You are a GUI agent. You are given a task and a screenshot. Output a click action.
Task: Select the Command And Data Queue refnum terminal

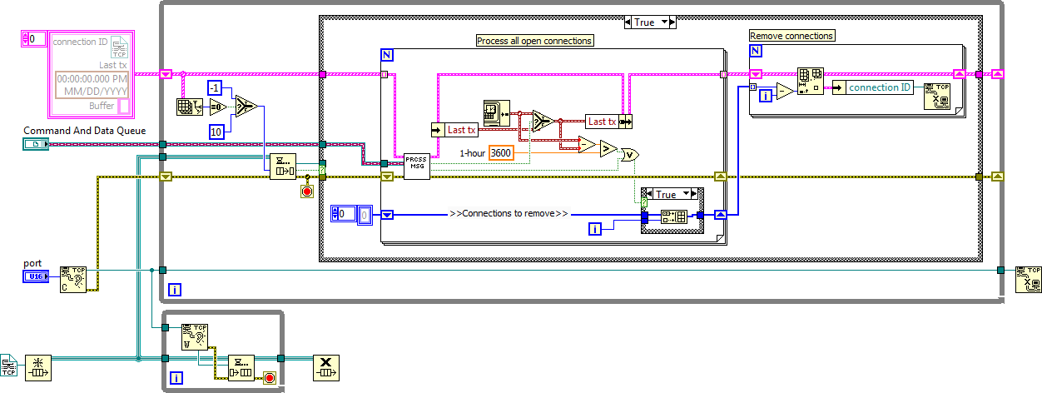click(x=35, y=145)
